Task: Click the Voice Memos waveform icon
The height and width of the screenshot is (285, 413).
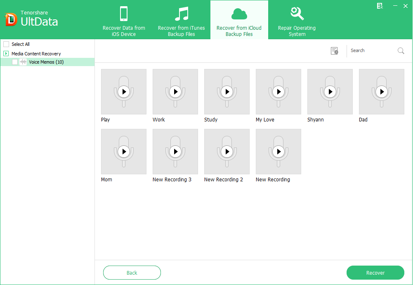Action: click(x=24, y=61)
